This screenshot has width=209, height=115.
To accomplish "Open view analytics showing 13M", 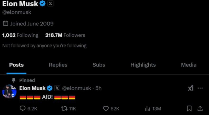I will [x=147, y=108].
